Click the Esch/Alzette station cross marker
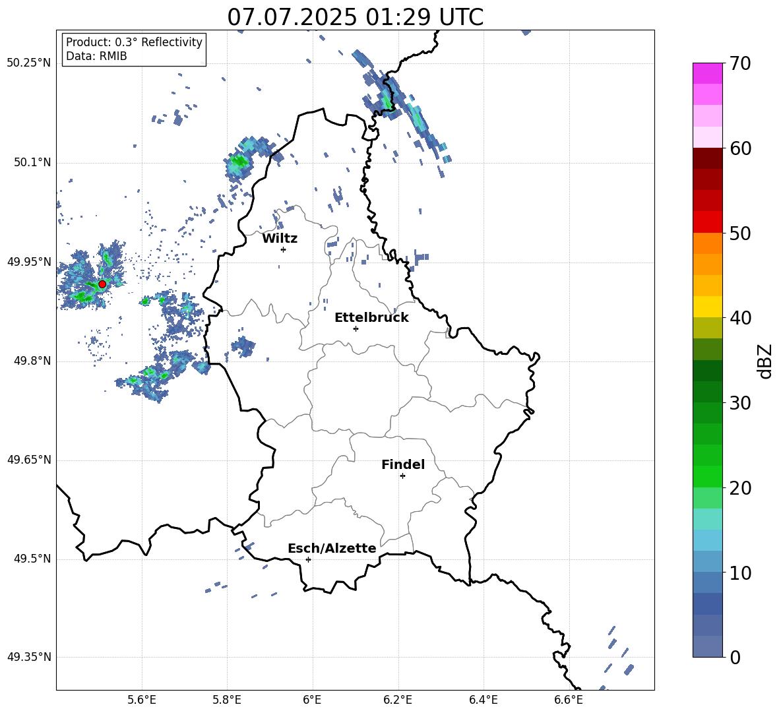The image size is (781, 713). 308,559
